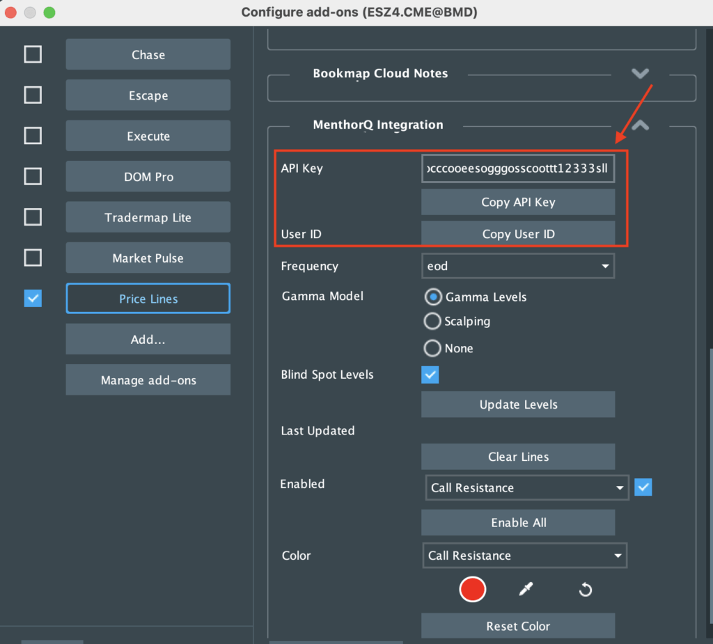The height and width of the screenshot is (644, 713).
Task: Select the Scalping gamma model
Action: (432, 322)
